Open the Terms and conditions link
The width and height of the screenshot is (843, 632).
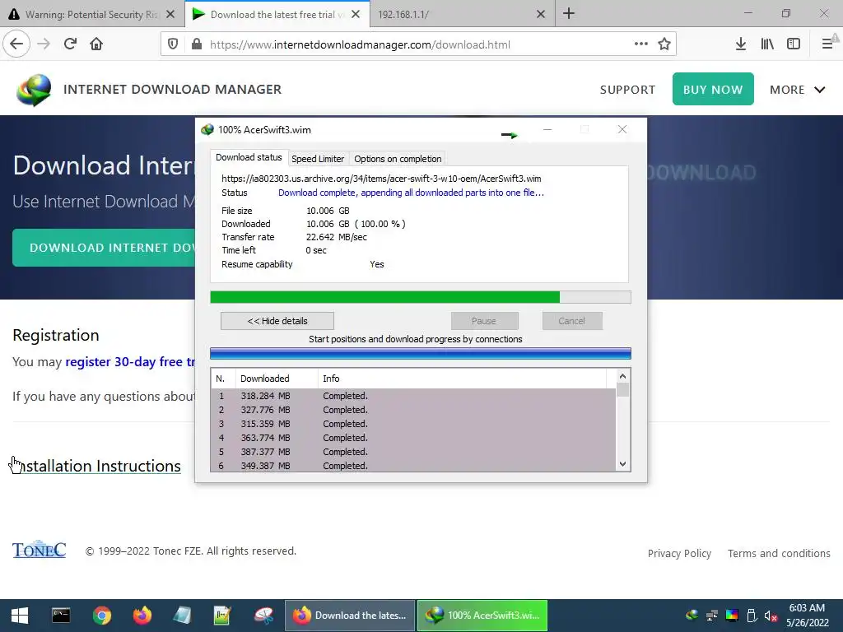(779, 553)
